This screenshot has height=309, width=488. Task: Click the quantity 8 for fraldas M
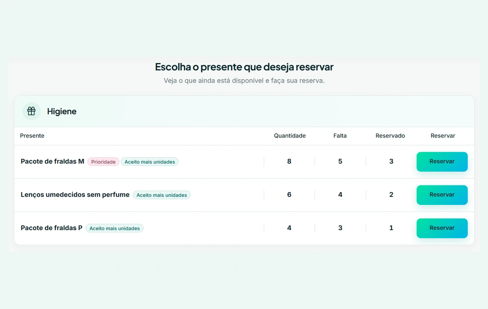289,161
